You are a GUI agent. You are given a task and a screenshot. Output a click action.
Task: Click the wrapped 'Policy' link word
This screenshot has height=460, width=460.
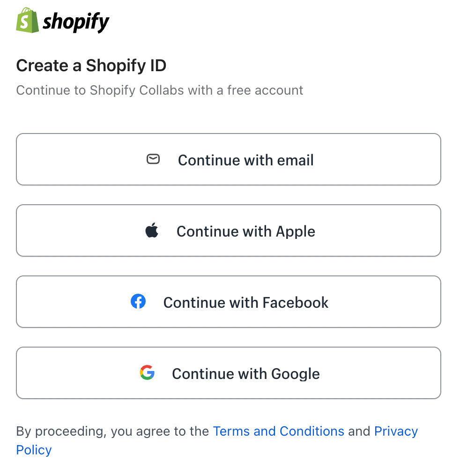click(34, 450)
